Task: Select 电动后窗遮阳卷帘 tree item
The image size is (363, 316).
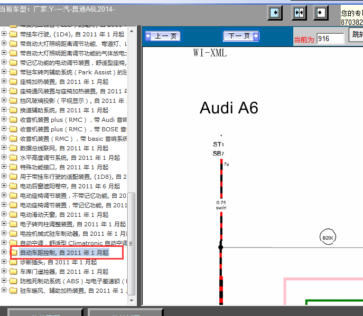Action: pos(70,186)
